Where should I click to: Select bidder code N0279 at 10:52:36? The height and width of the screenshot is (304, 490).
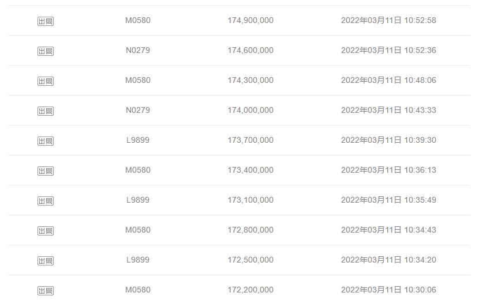click(138, 50)
